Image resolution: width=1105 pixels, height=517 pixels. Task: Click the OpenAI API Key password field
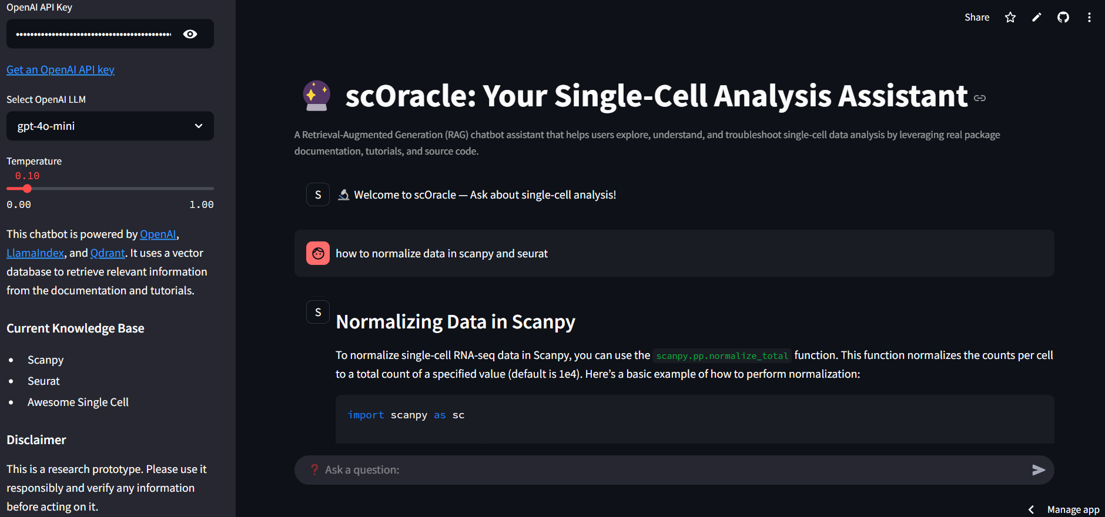(94, 34)
